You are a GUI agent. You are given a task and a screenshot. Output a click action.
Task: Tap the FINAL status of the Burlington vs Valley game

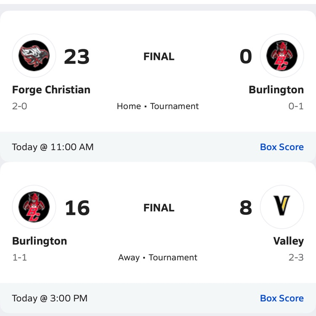tap(159, 208)
